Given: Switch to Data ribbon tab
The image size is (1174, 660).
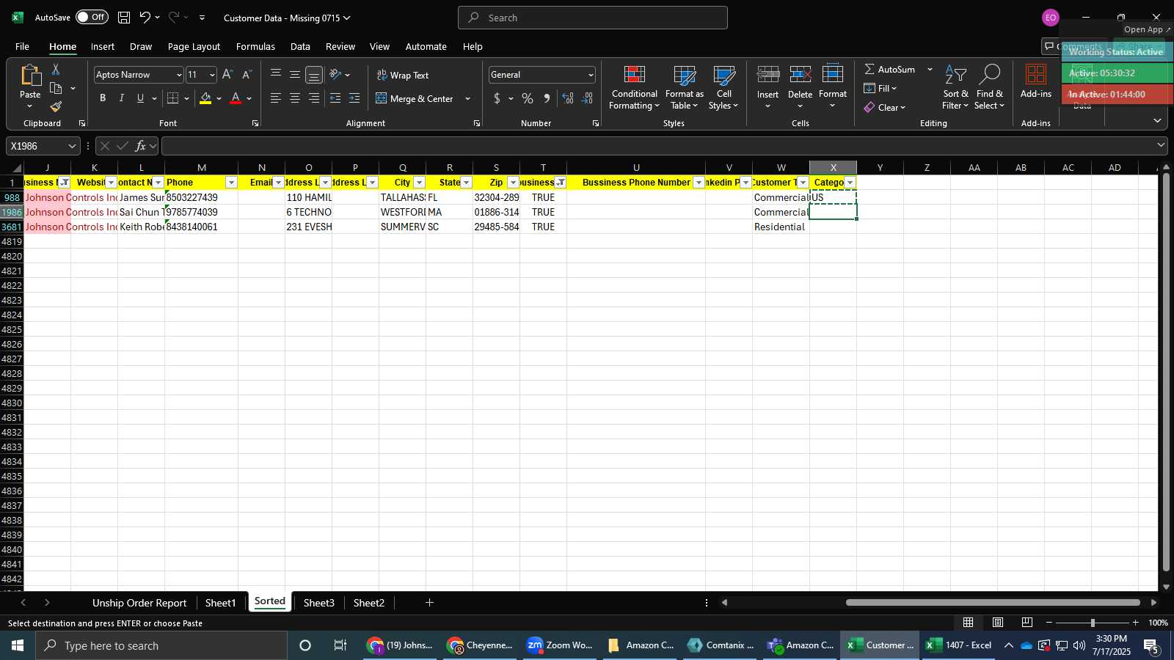Looking at the screenshot, I should click(300, 46).
